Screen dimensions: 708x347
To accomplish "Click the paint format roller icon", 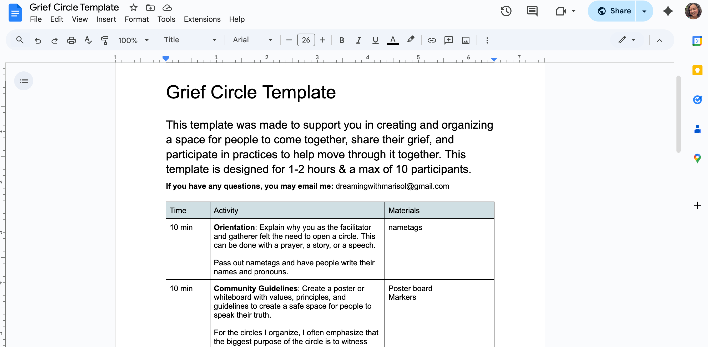I will (104, 40).
